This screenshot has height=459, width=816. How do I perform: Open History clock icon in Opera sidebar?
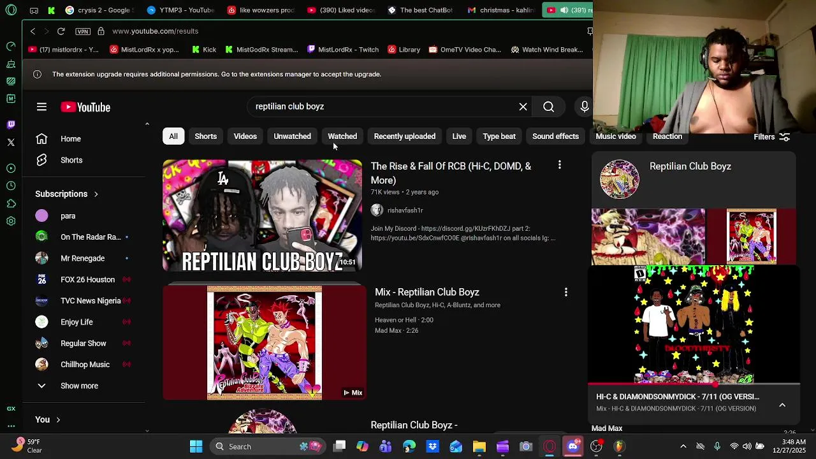coord(11,186)
